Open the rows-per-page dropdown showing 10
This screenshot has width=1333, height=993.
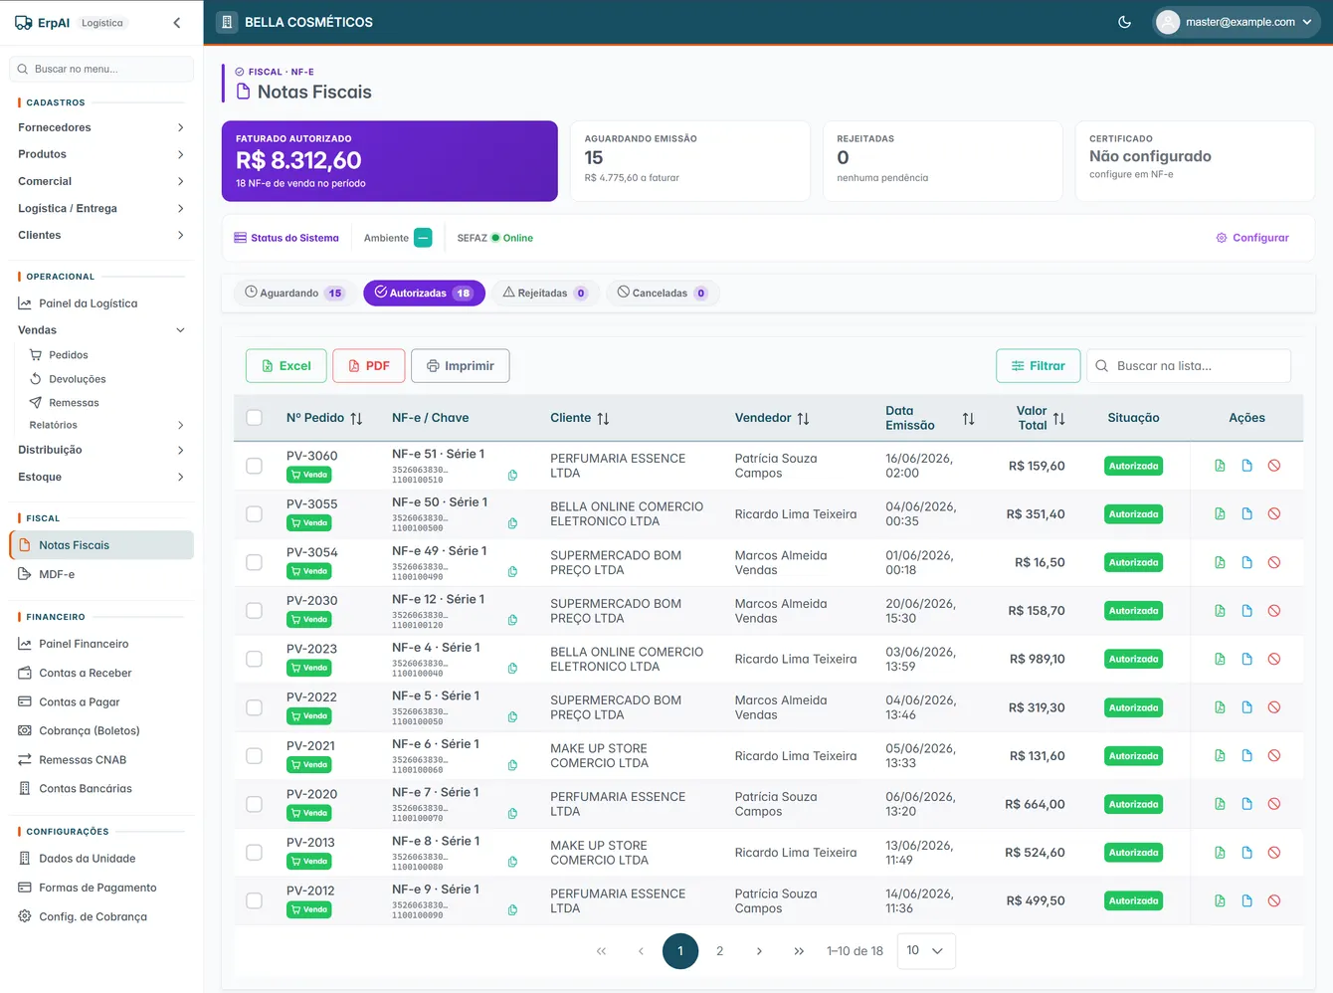pos(926,951)
